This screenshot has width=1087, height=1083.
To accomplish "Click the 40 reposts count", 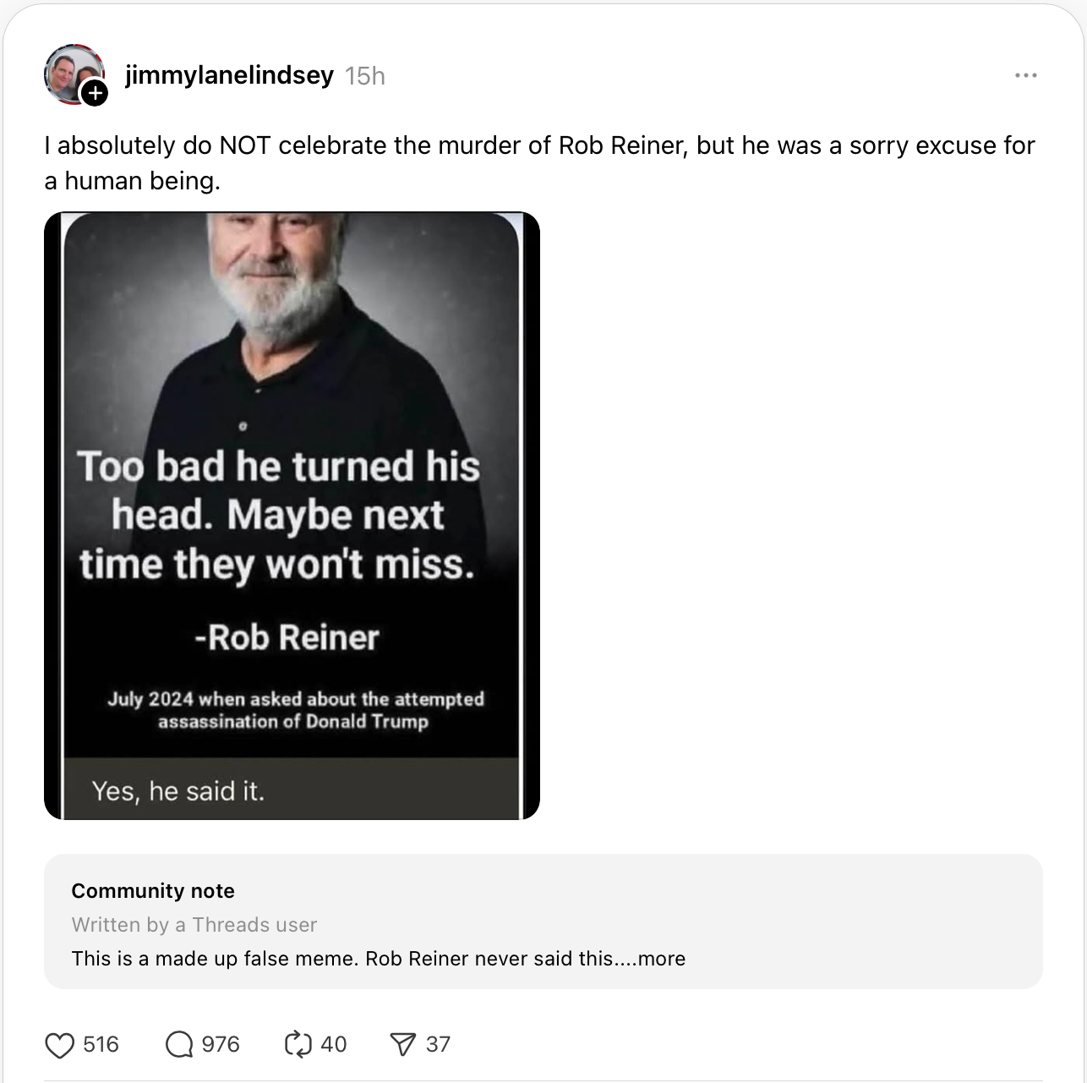I will (334, 1045).
